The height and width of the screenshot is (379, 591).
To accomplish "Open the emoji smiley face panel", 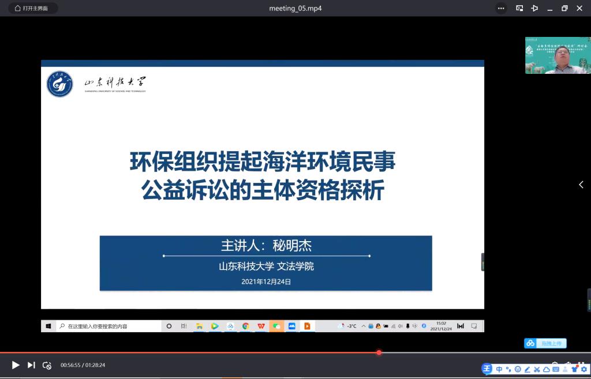I will (x=518, y=369).
